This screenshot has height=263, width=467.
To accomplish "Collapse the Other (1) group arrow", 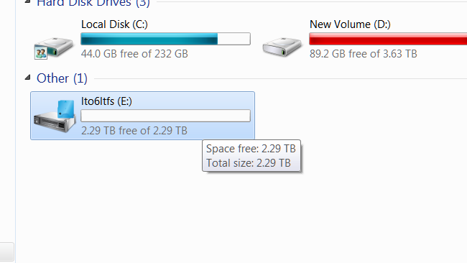I will pos(28,78).
